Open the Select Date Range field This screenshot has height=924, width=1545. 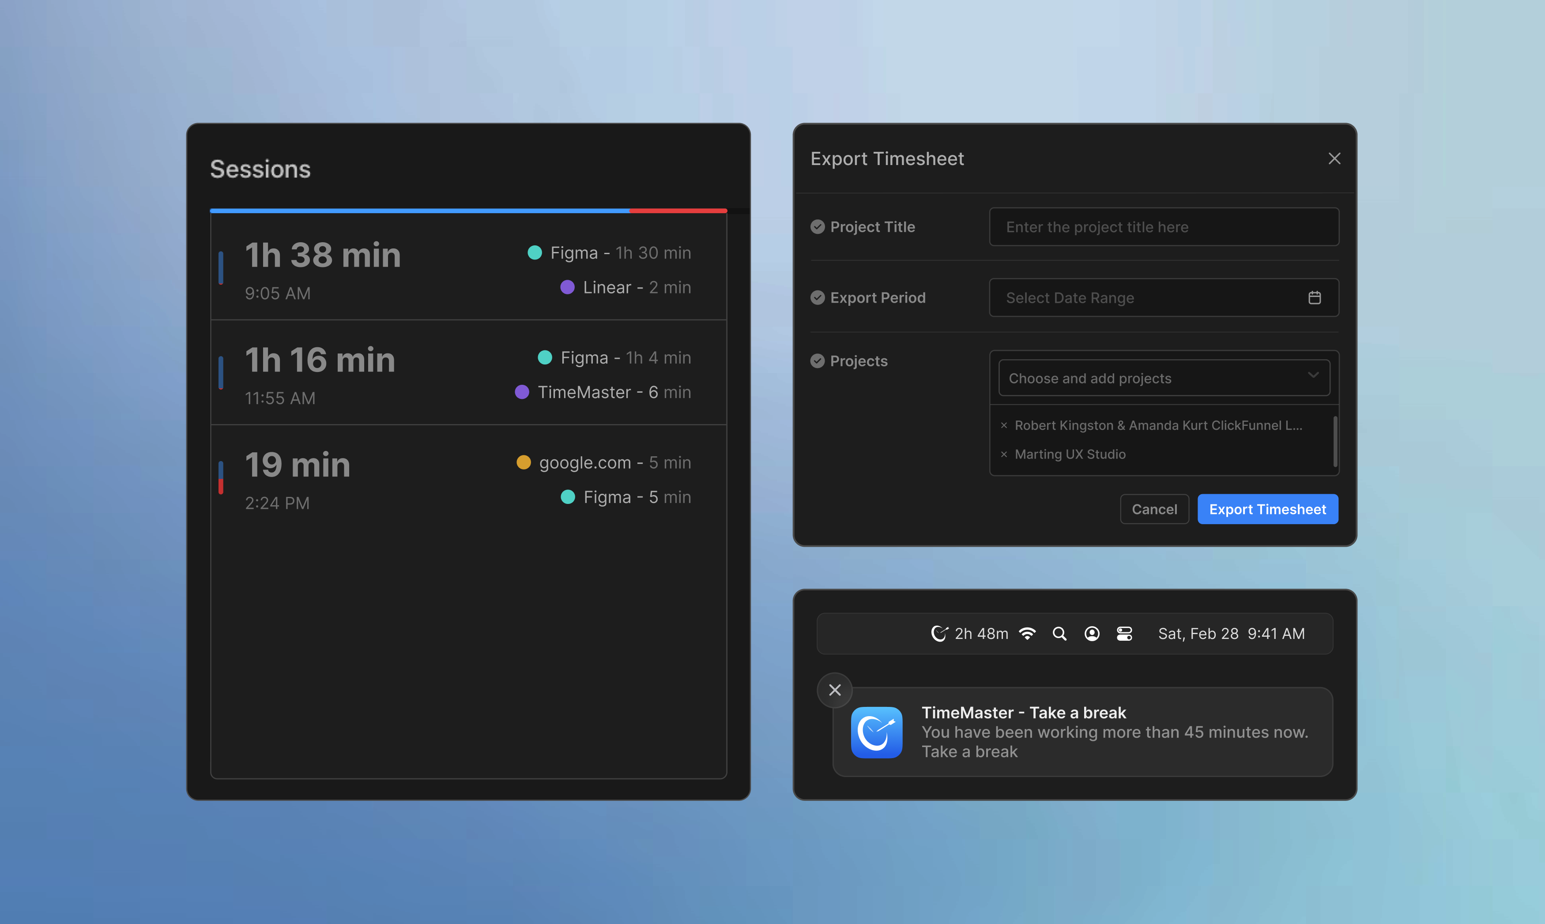pyautogui.click(x=1163, y=297)
